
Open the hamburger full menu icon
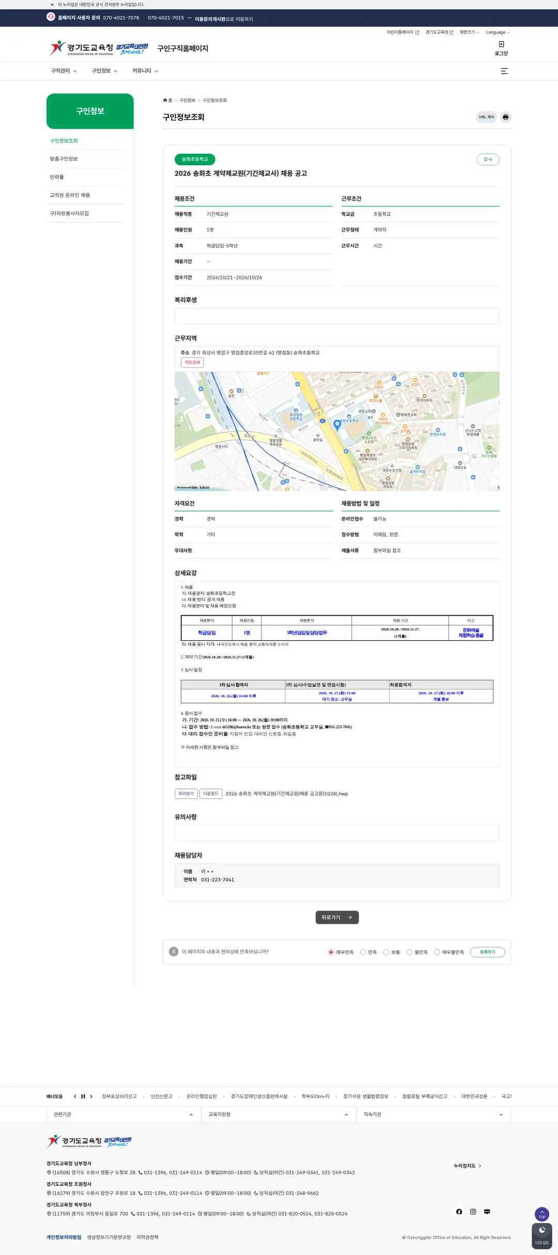pyautogui.click(x=504, y=71)
